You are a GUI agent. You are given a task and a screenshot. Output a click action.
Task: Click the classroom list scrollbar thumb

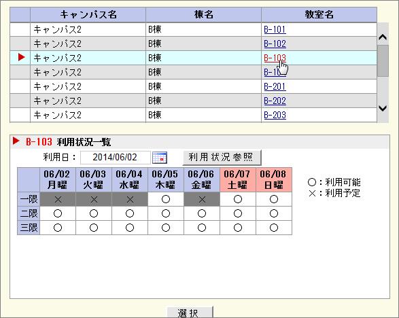[x=383, y=60]
